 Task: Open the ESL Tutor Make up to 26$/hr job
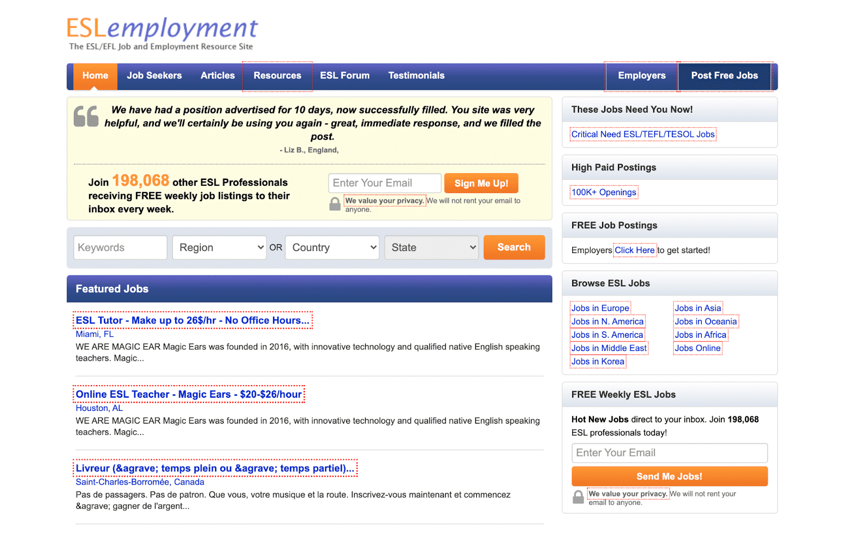click(x=193, y=320)
